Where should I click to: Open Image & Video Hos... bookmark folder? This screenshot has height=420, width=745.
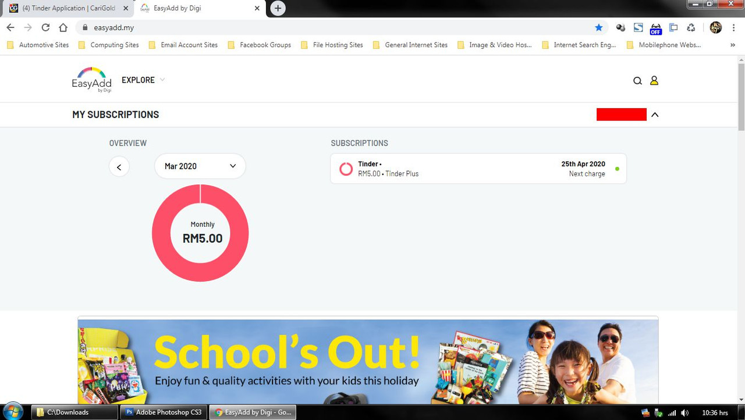[495, 45]
